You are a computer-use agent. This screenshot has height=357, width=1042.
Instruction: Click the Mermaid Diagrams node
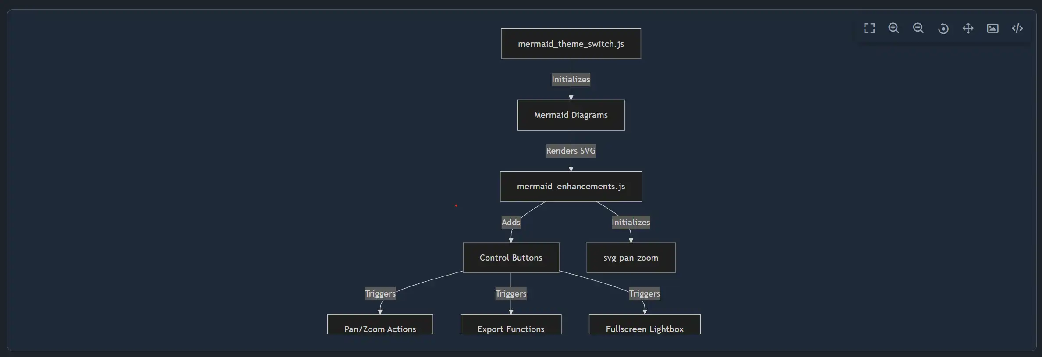click(x=571, y=115)
